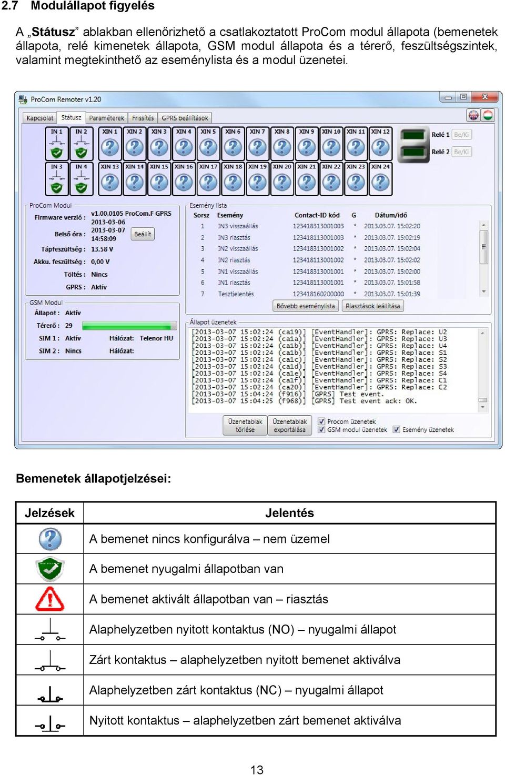Select the XIN 2 unconfigured input icon

[135, 144]
